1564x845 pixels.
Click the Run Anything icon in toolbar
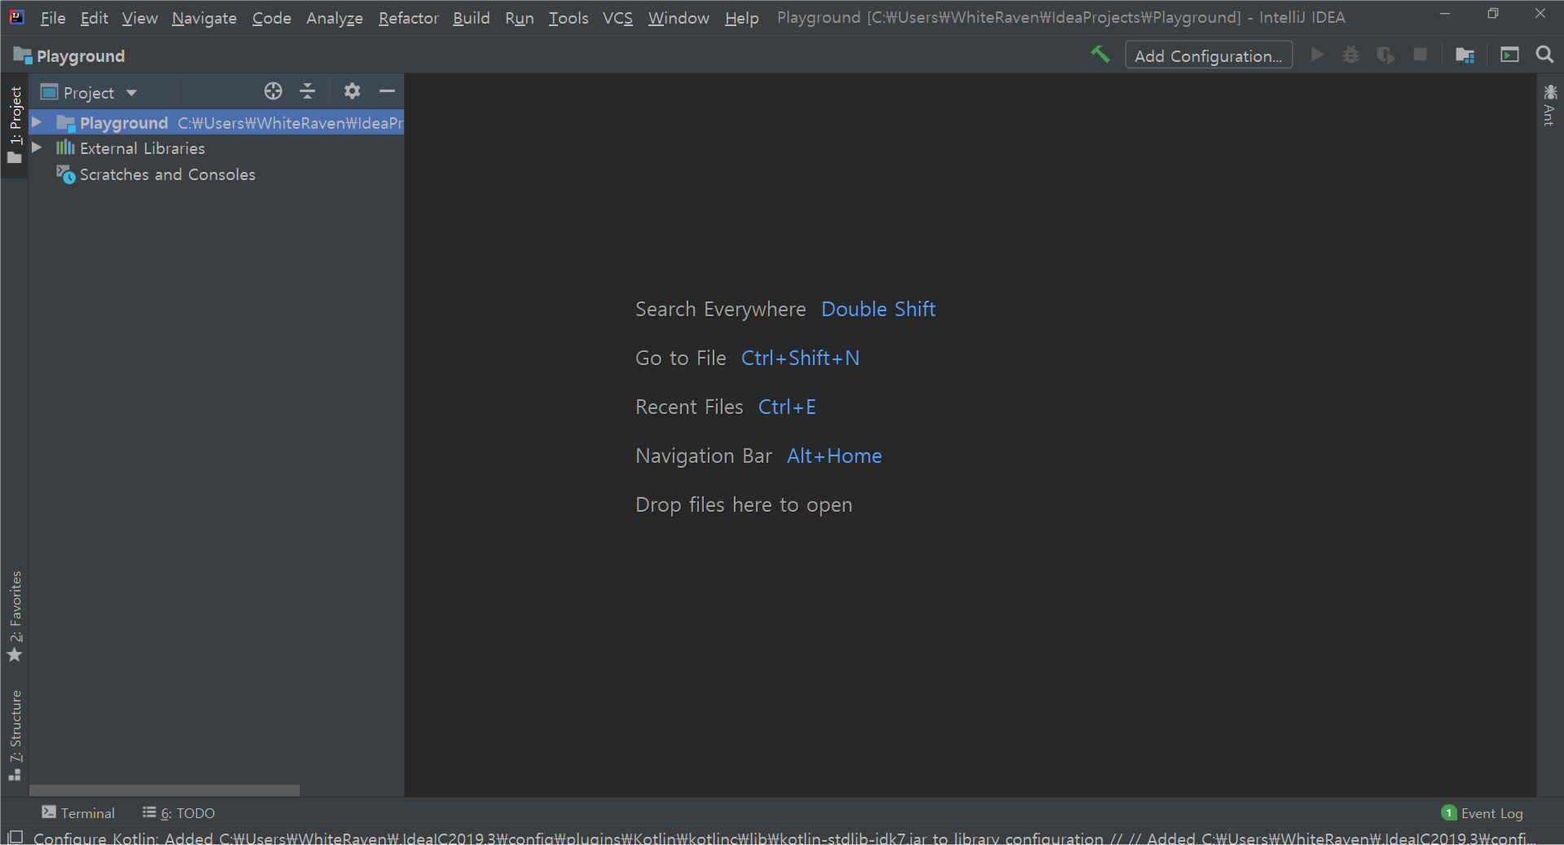click(1509, 55)
